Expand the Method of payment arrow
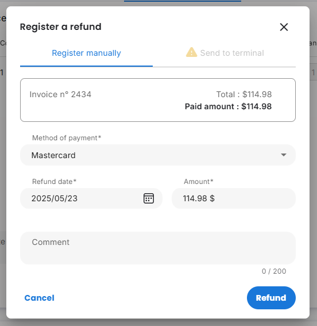 pyautogui.click(x=284, y=155)
